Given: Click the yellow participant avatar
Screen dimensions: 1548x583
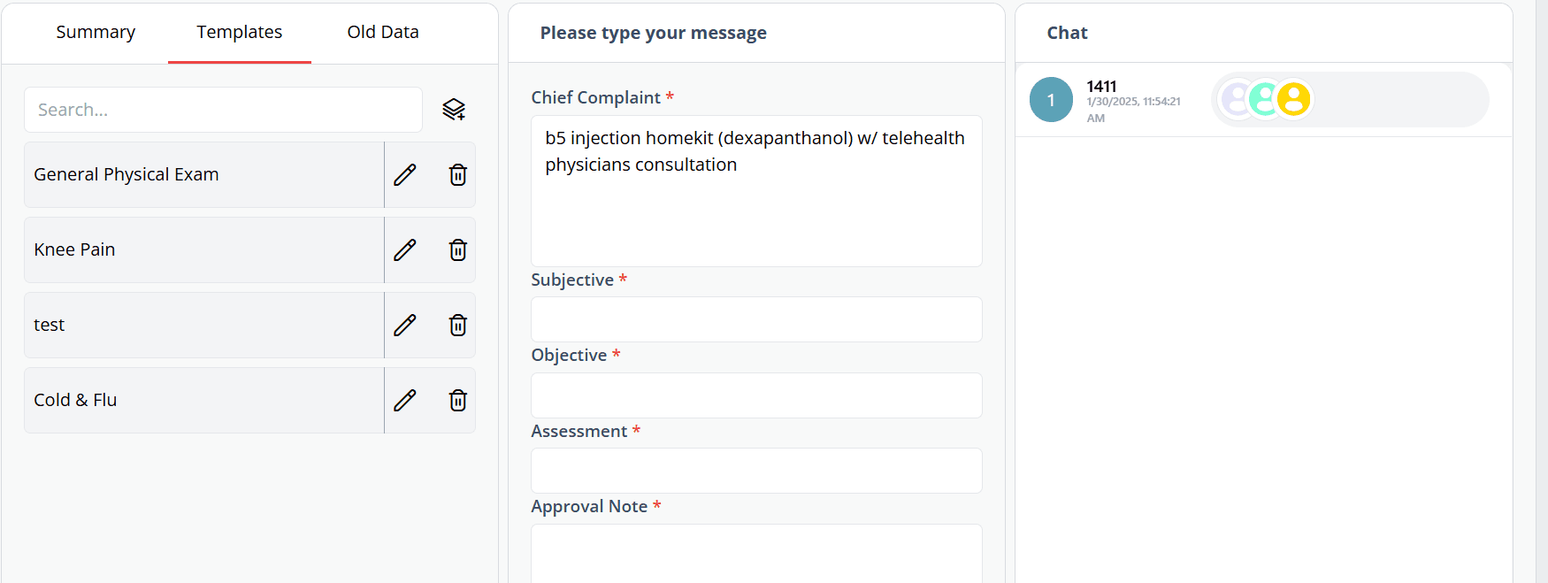Looking at the screenshot, I should click(x=1293, y=100).
